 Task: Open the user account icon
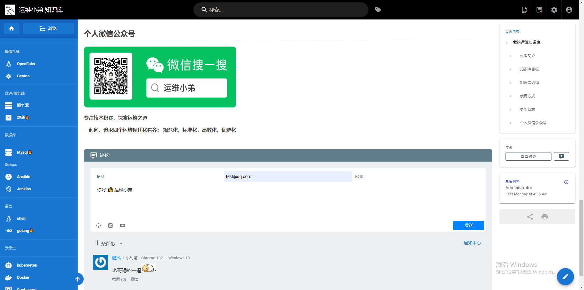tap(568, 9)
